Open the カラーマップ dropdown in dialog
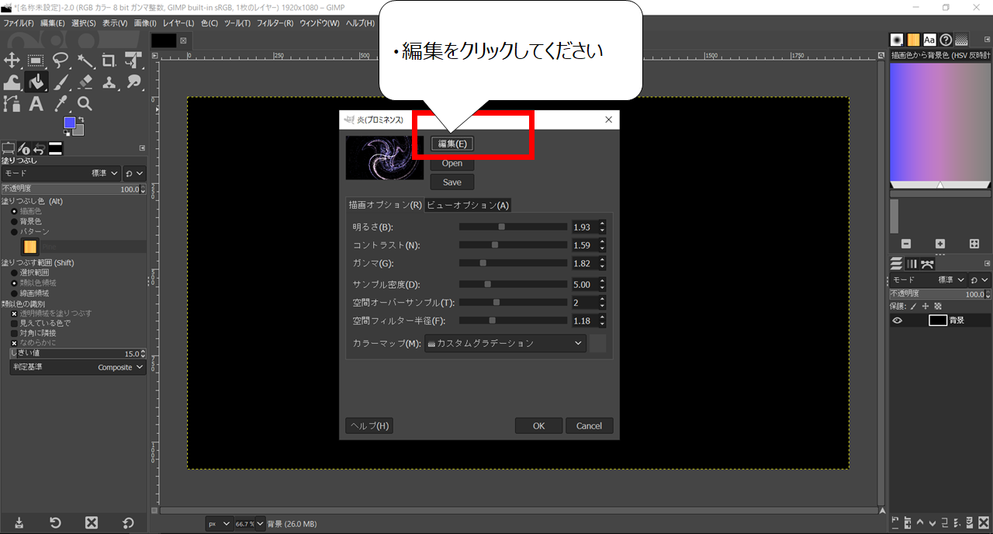The width and height of the screenshot is (993, 534). (x=505, y=343)
